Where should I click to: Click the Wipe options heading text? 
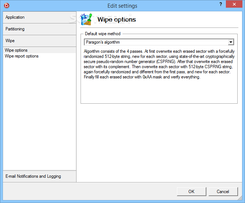[117, 20]
